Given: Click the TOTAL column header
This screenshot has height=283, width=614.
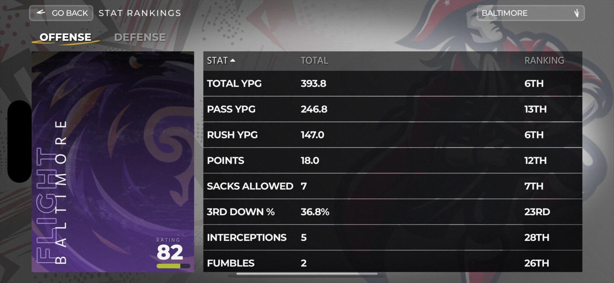Looking at the screenshot, I should [x=314, y=60].
